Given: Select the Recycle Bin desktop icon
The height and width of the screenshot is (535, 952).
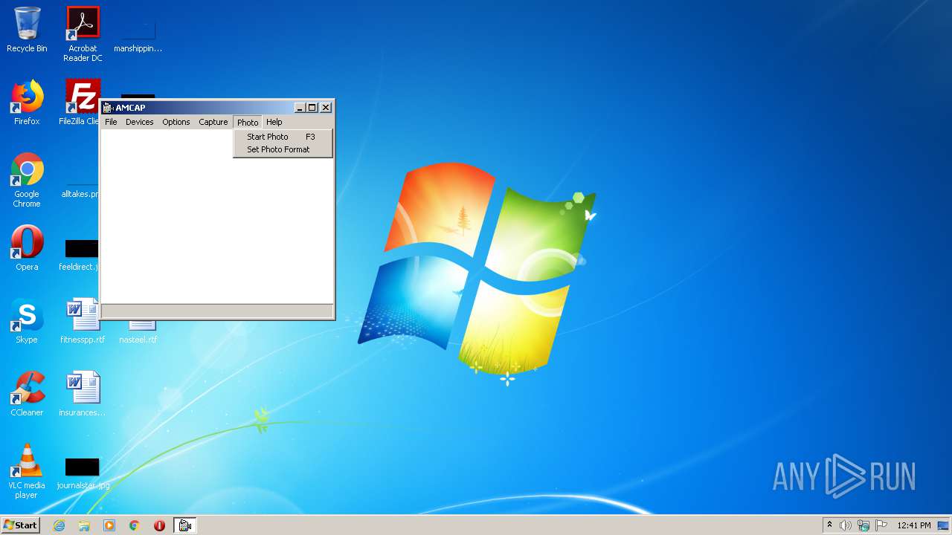Looking at the screenshot, I should click(27, 30).
